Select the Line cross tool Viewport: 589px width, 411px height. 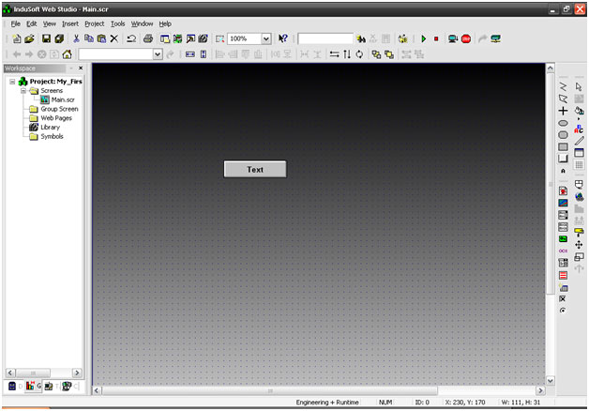[563, 111]
